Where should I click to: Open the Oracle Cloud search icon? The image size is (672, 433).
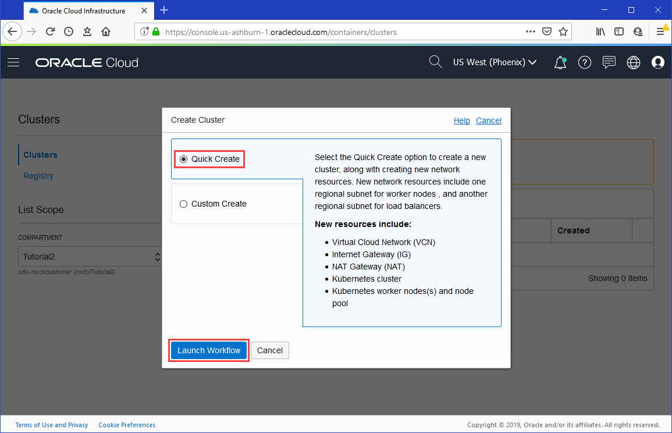(435, 62)
